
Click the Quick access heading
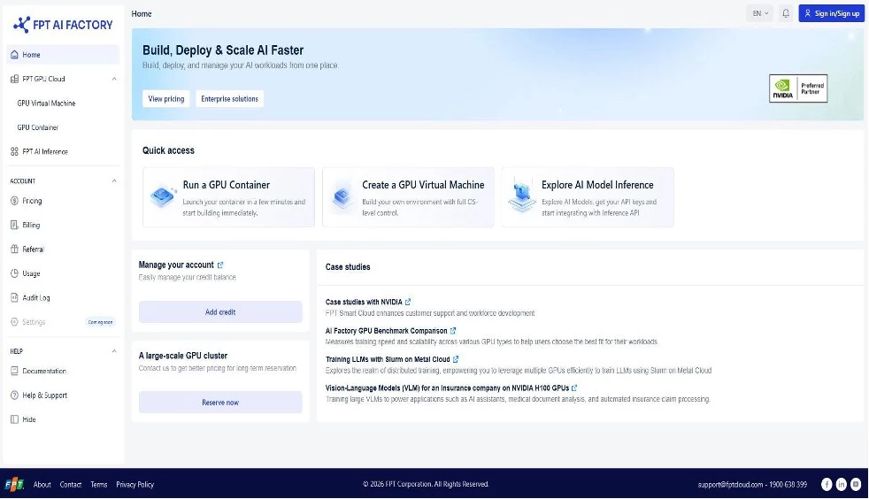coord(168,150)
